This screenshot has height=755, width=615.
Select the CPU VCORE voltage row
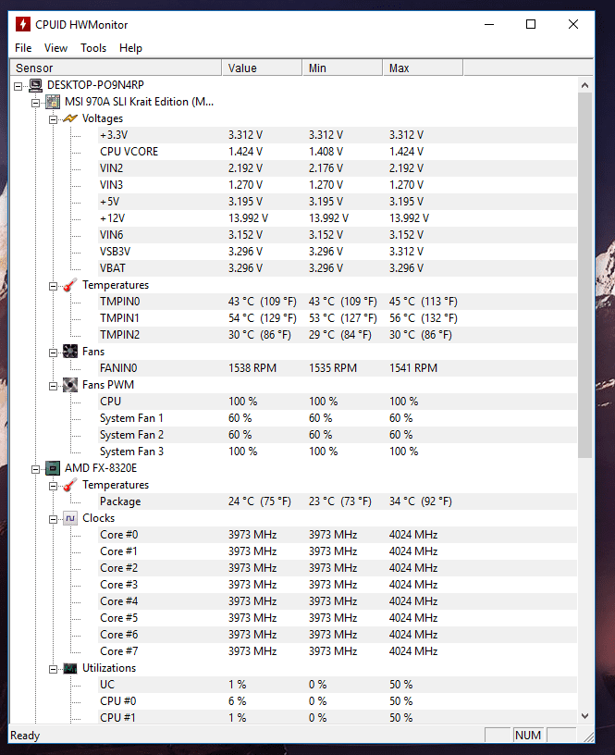click(x=338, y=152)
